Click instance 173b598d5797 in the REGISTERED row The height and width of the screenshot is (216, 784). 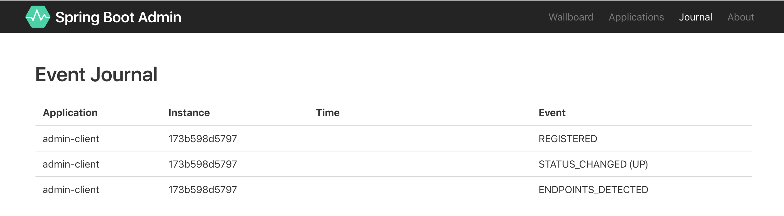tap(203, 139)
